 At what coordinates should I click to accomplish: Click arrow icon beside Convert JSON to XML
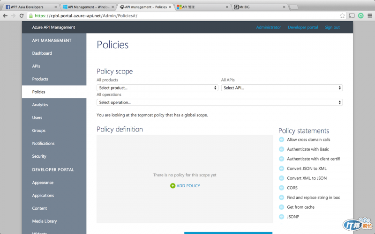coord(282,168)
